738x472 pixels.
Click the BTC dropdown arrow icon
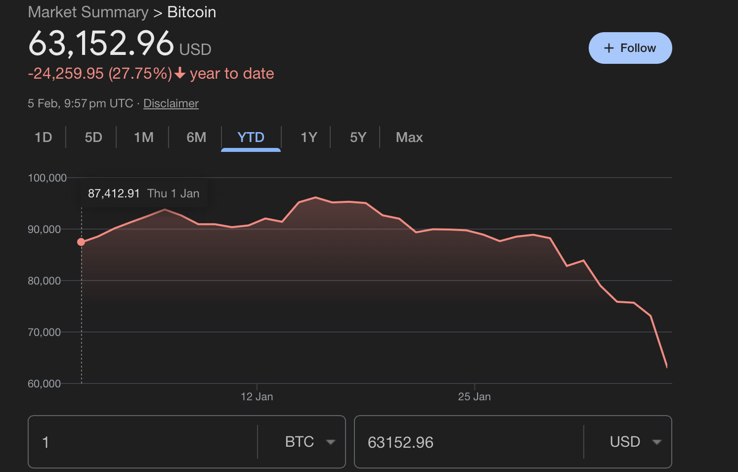pyautogui.click(x=331, y=442)
